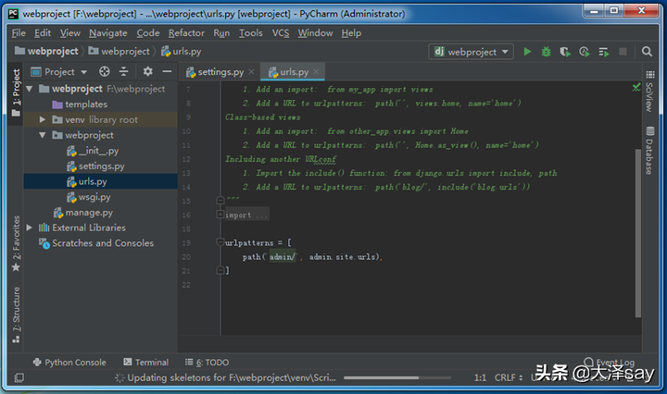
Task: Click the webproject root breadcrumb
Action: [47, 52]
